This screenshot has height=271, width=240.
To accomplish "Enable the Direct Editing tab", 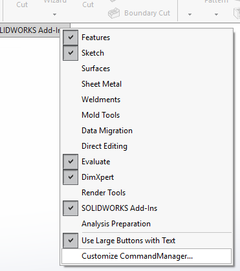I will coord(147,146).
